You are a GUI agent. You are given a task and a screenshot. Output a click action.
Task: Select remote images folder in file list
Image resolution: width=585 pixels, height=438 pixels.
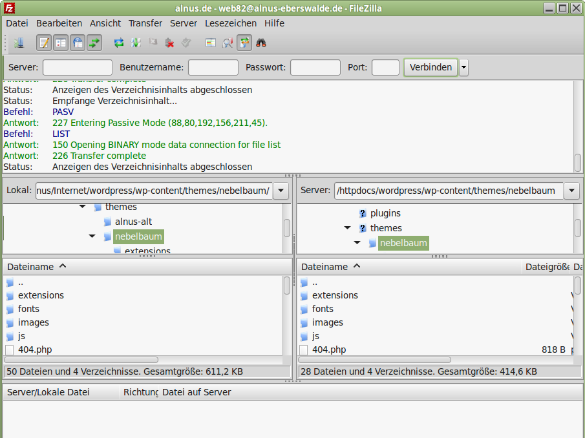click(327, 322)
